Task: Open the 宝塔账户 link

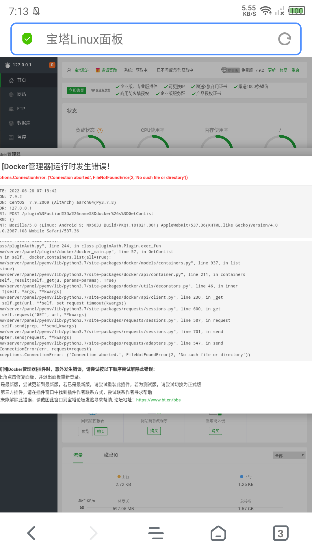Action: click(x=82, y=70)
